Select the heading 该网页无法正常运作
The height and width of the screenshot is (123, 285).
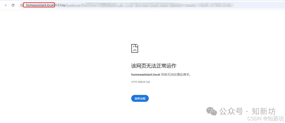point(154,66)
